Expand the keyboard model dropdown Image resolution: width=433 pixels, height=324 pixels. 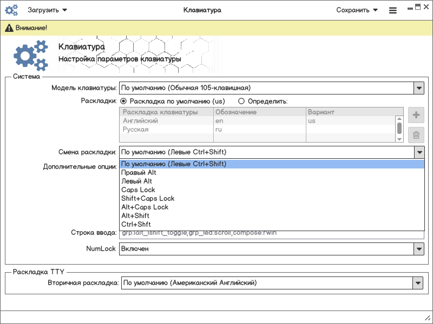click(x=418, y=88)
